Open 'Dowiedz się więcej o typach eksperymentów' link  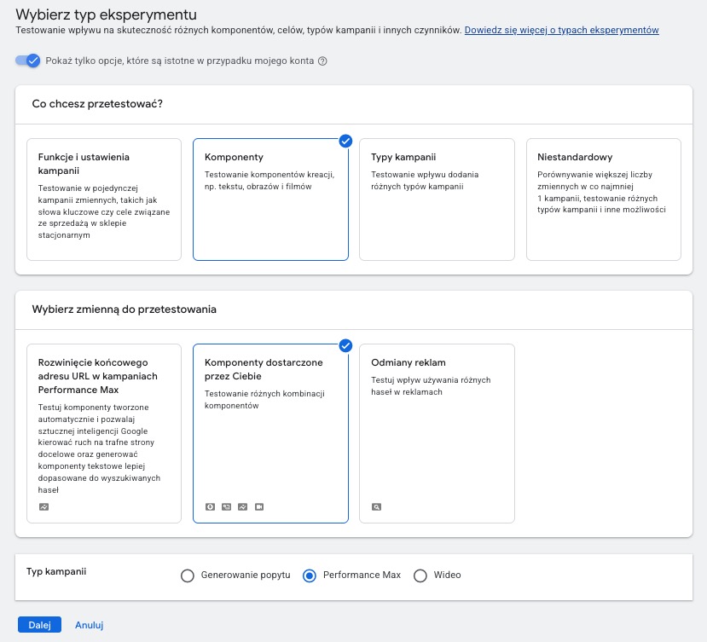[x=561, y=30]
